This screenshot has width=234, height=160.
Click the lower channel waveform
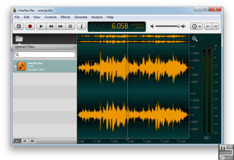[x=133, y=115]
